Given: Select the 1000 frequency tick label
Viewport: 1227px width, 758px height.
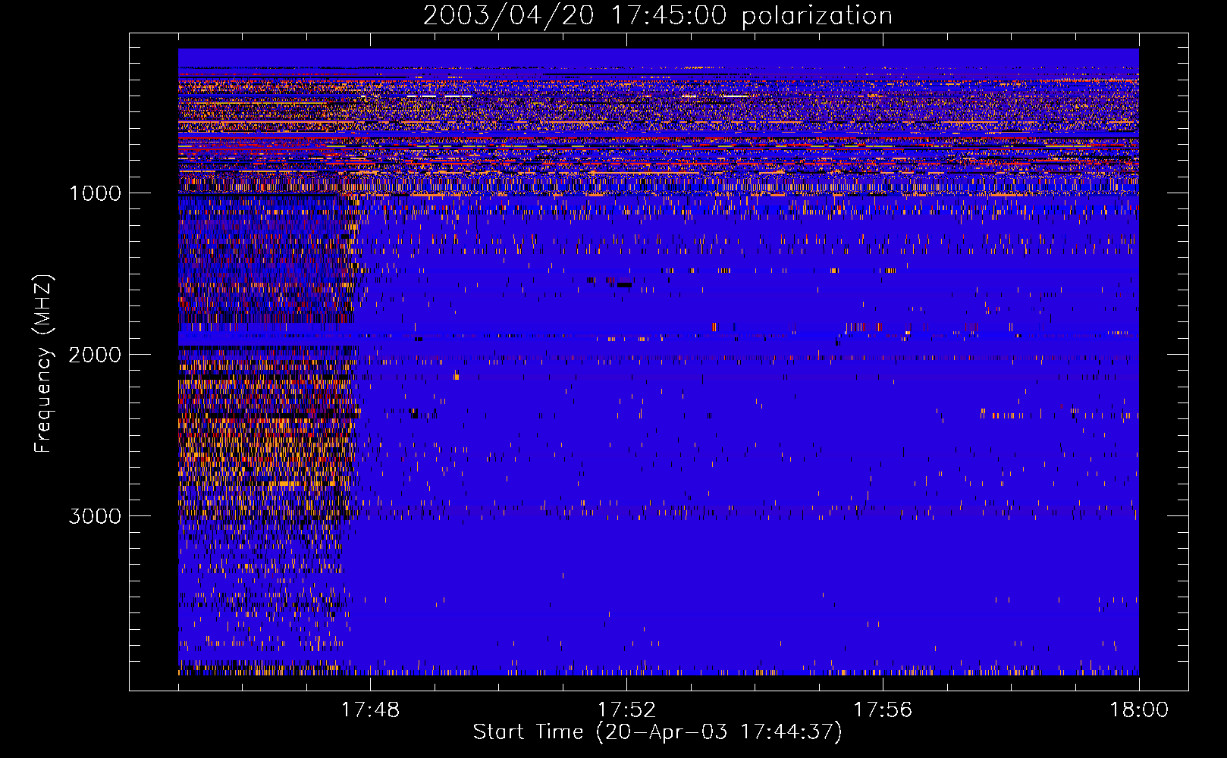Looking at the screenshot, I should pyautogui.click(x=95, y=193).
